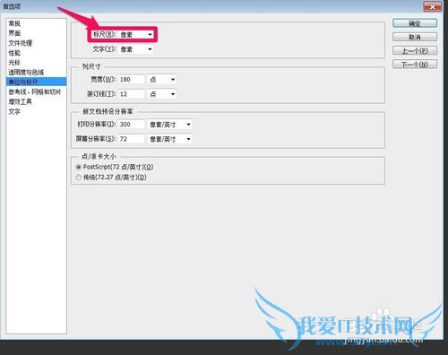This screenshot has width=448, height=355.
Task: Select 透明度与色域 in the preferences list
Action: (x=36, y=72)
